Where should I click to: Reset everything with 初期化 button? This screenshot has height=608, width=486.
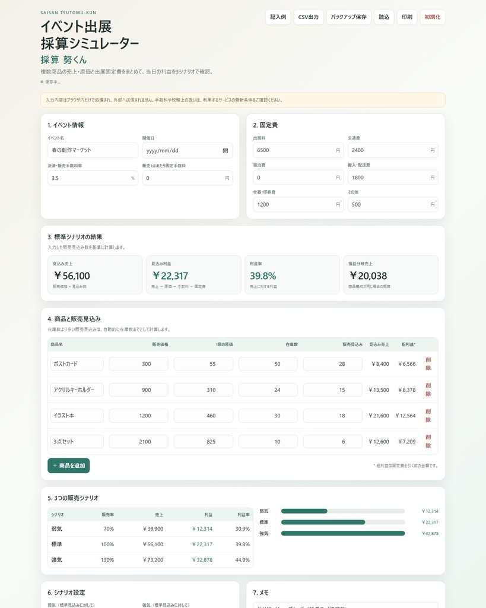click(433, 17)
